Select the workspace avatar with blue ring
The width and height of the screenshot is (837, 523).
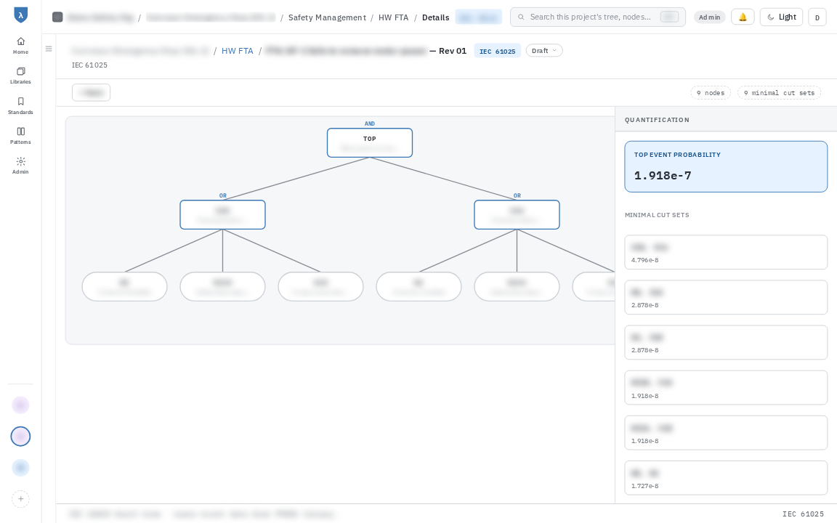[20, 437]
